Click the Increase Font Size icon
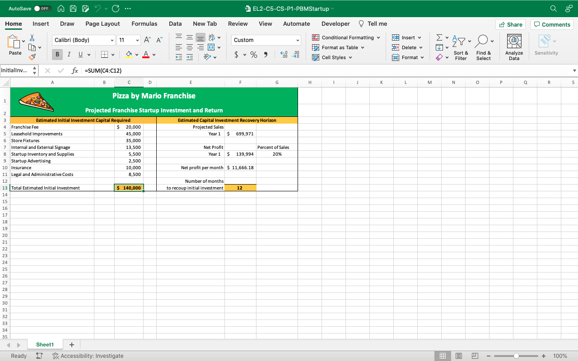 click(147, 40)
